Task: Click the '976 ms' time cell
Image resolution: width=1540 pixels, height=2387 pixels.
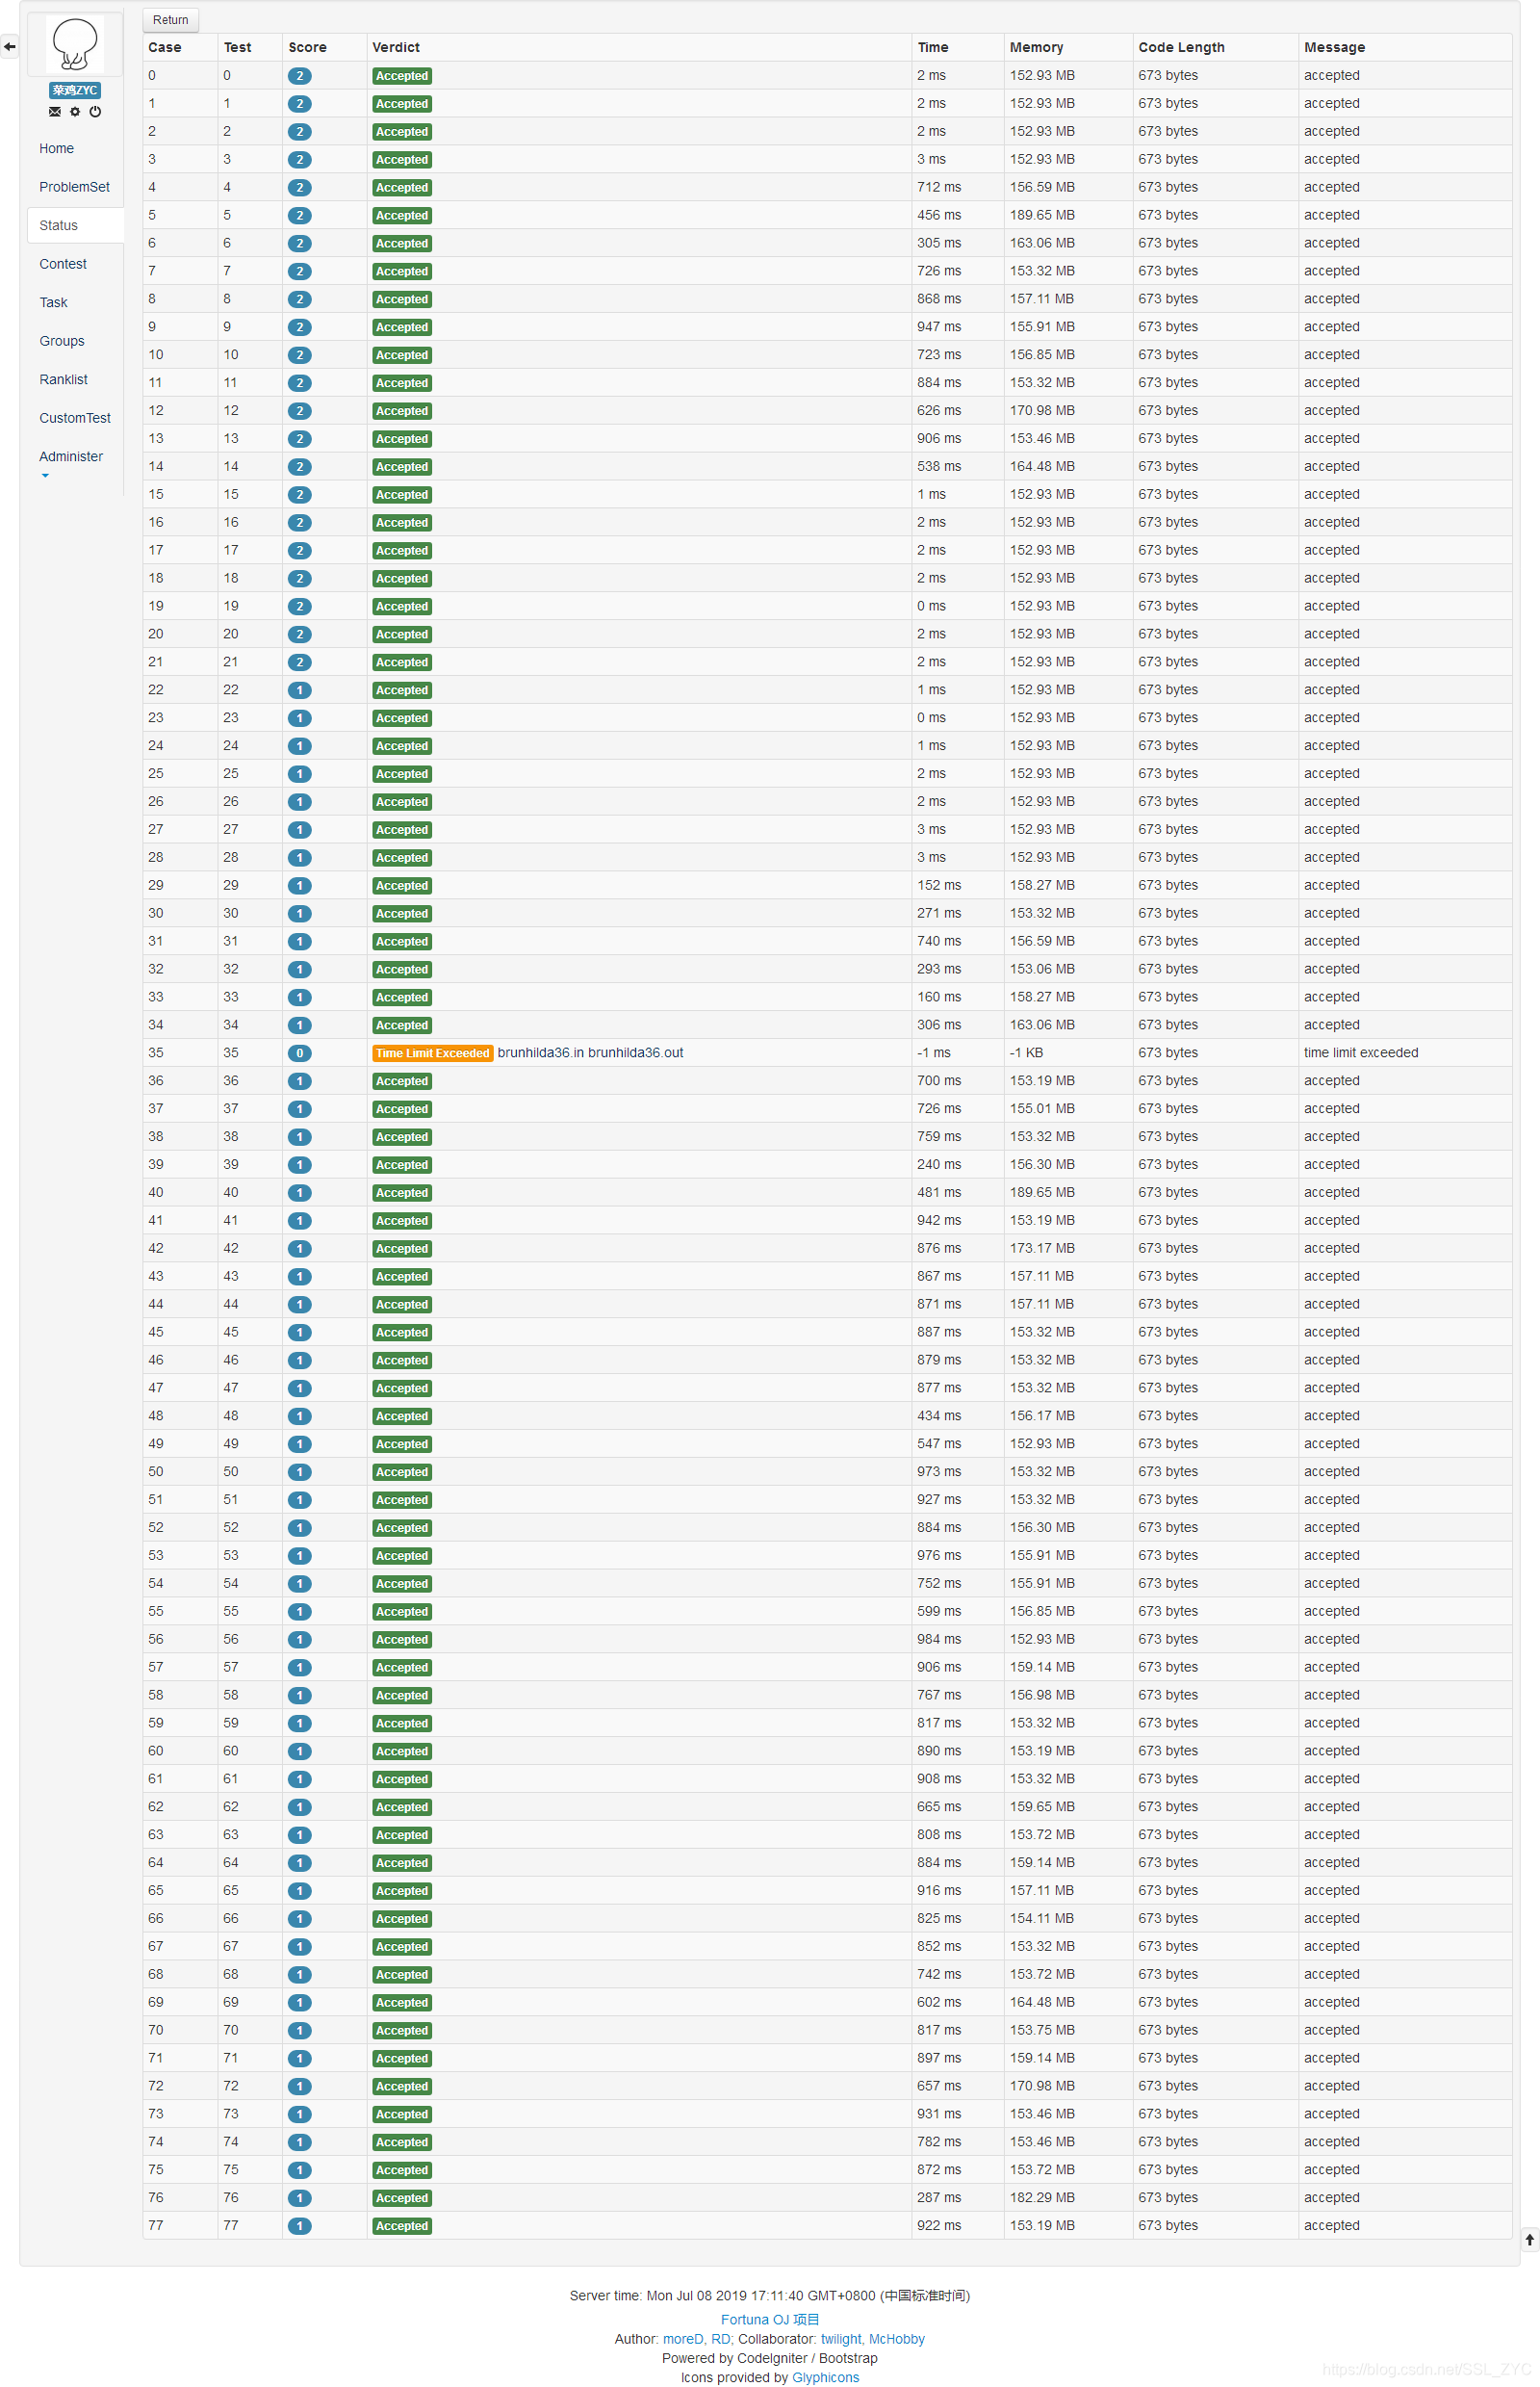Action: coord(939,1556)
